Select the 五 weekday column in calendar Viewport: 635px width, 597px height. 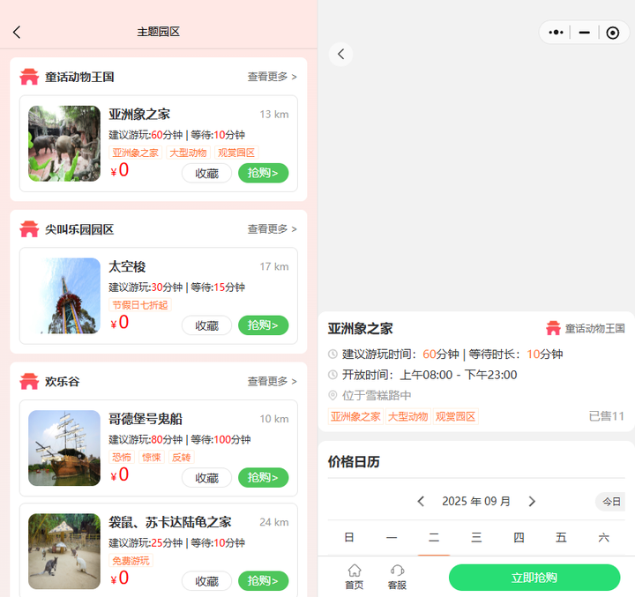pos(561,537)
